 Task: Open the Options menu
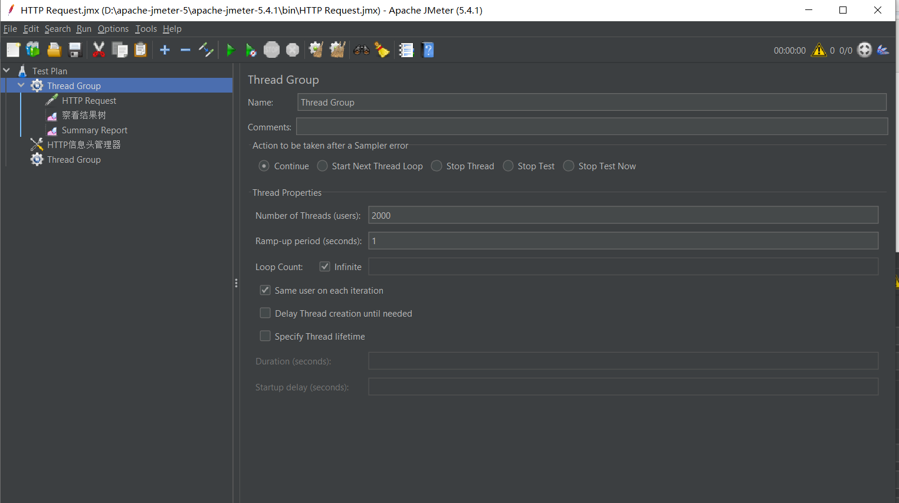(113, 29)
